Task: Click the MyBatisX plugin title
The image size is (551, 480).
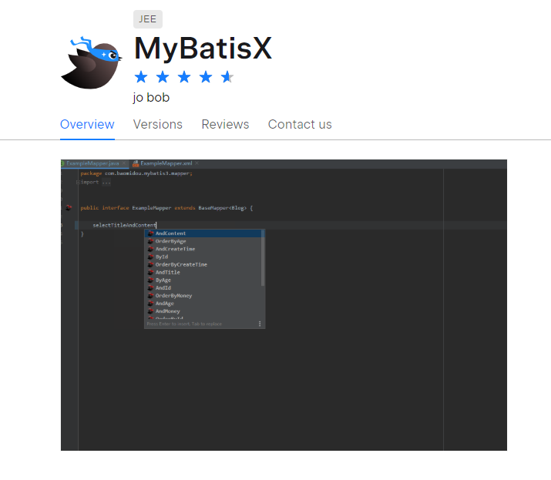Action: click(x=203, y=49)
